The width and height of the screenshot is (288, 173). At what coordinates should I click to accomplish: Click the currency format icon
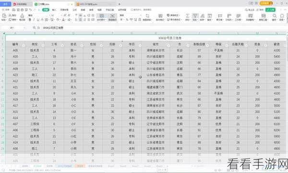[121, 20]
